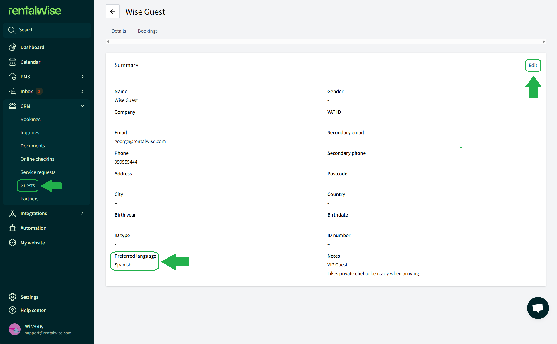Open the Dashboard pie chart icon
This screenshot has width=557, height=344.
(12, 47)
